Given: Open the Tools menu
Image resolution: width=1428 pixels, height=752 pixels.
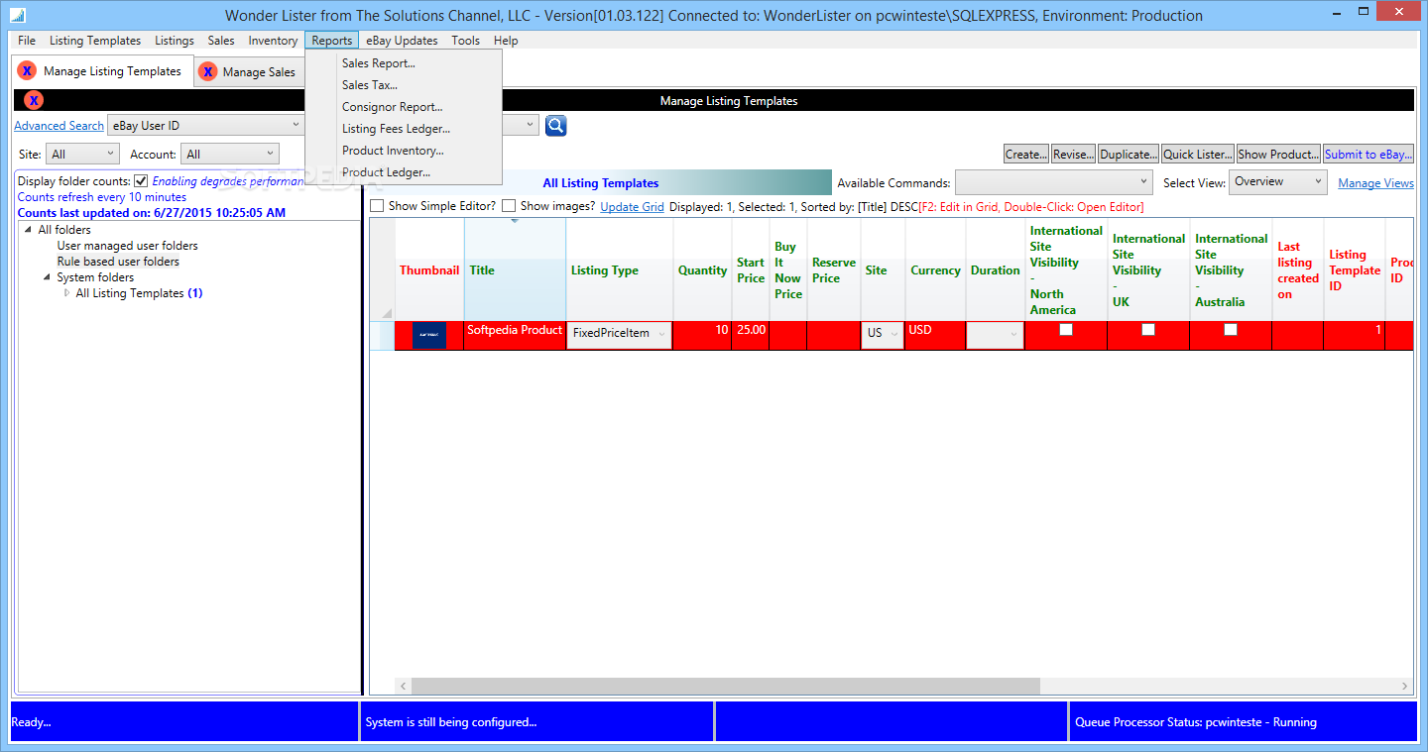Looking at the screenshot, I should click(465, 41).
